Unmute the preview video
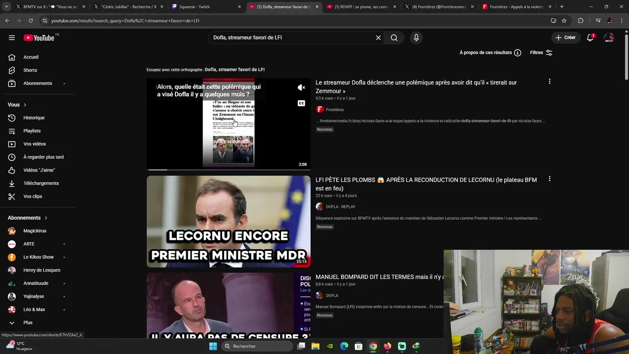The height and width of the screenshot is (354, 629). coord(301,88)
